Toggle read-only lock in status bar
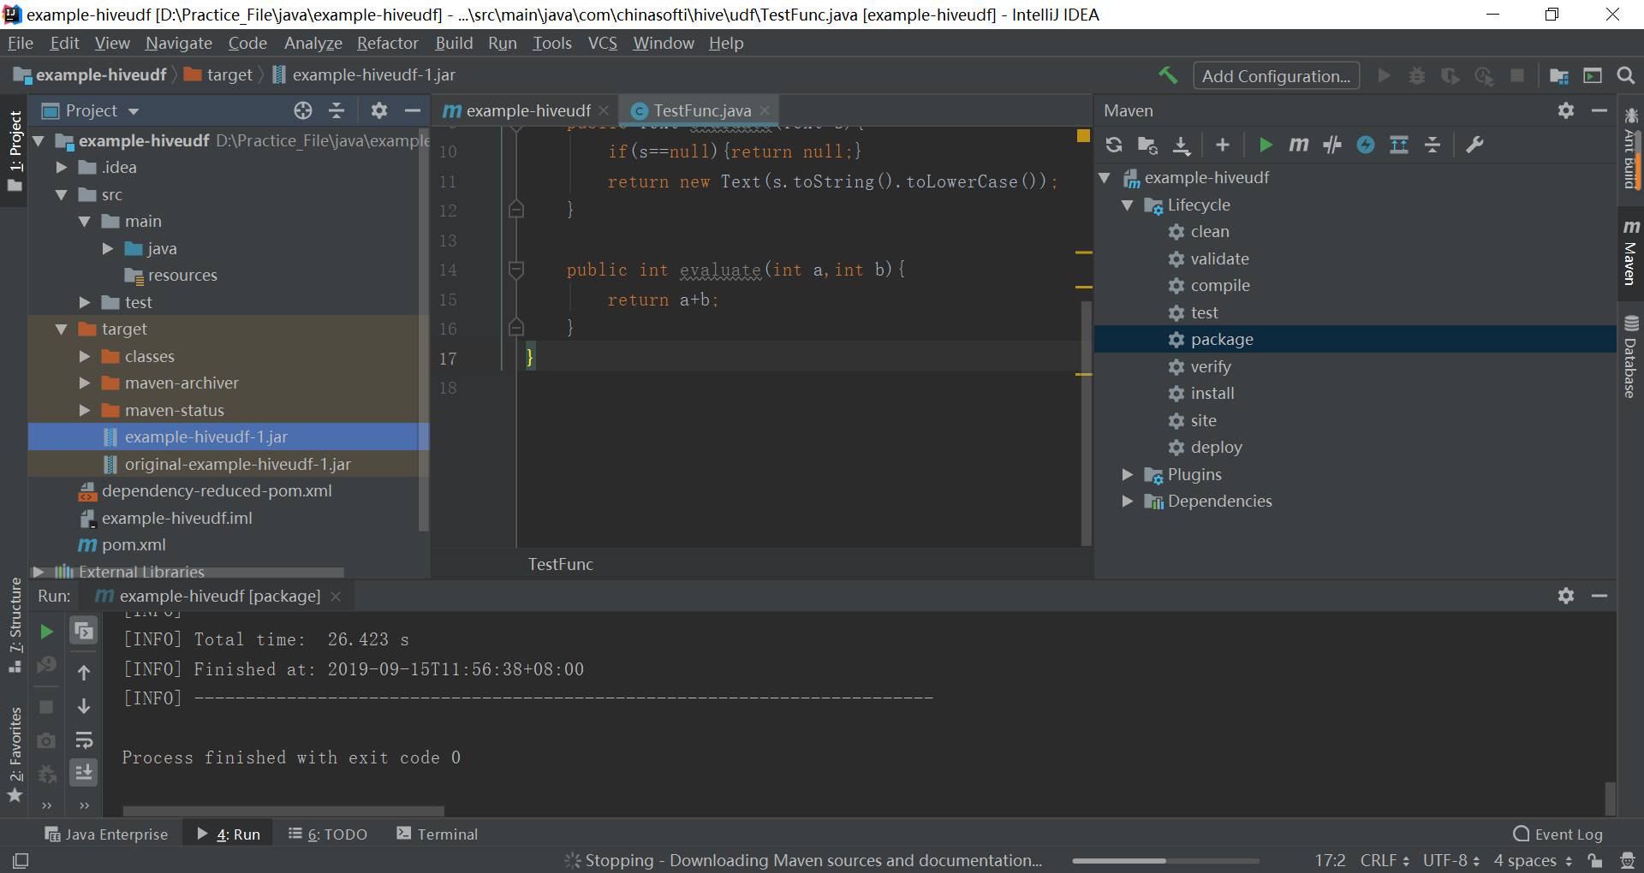Image resolution: width=1644 pixels, height=873 pixels. pos(1594,860)
